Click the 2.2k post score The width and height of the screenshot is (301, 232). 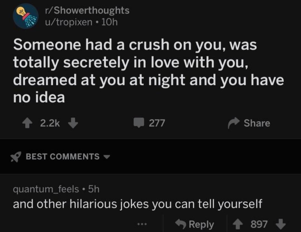50,123
